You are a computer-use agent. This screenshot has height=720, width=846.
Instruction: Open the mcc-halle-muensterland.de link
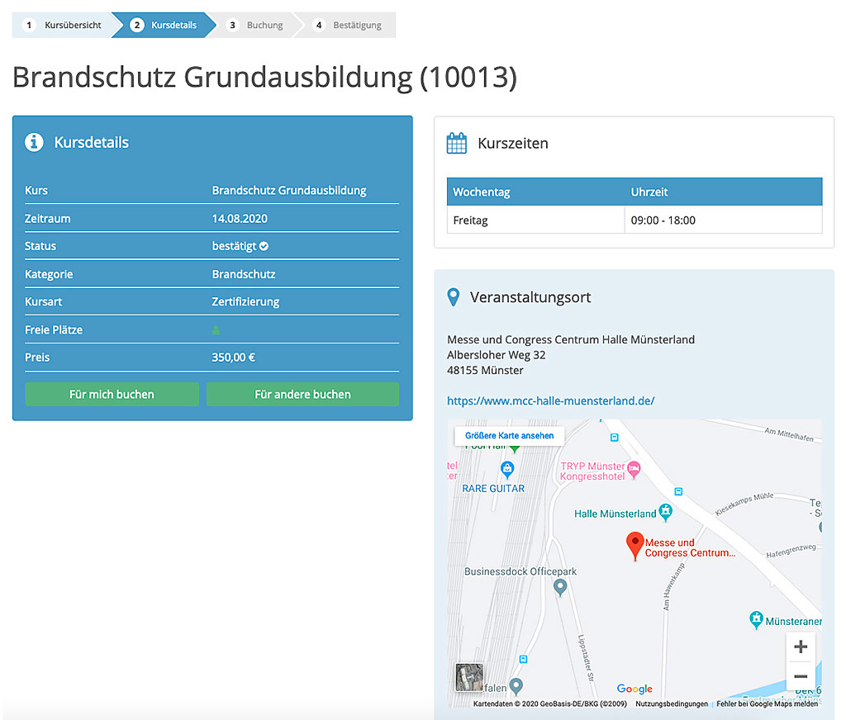tap(551, 400)
